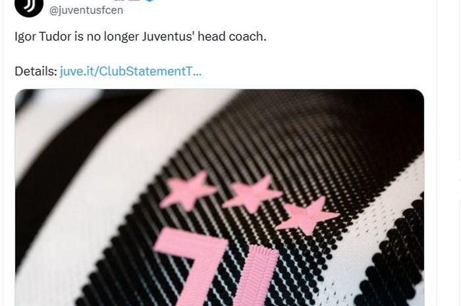Click the middle pink star on jersey
Image resolution: width=461 pixels, height=306 pixels.
[x=252, y=194]
